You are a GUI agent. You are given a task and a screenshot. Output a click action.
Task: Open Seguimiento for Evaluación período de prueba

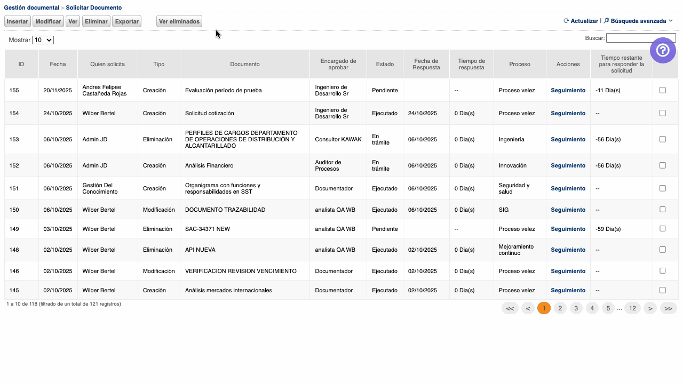(568, 90)
